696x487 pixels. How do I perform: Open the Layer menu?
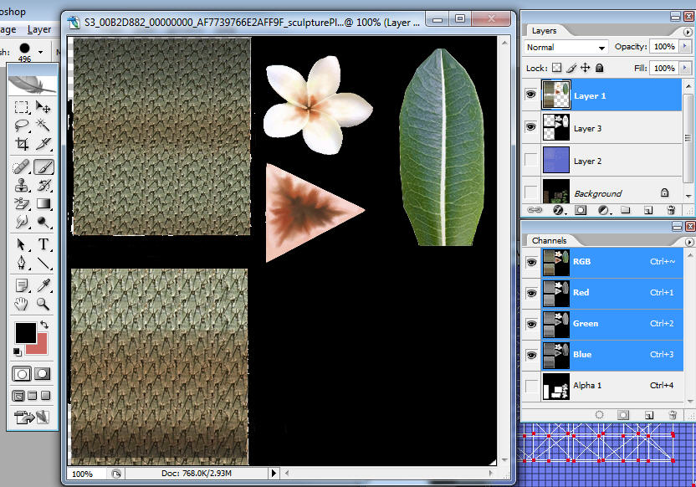(x=39, y=29)
